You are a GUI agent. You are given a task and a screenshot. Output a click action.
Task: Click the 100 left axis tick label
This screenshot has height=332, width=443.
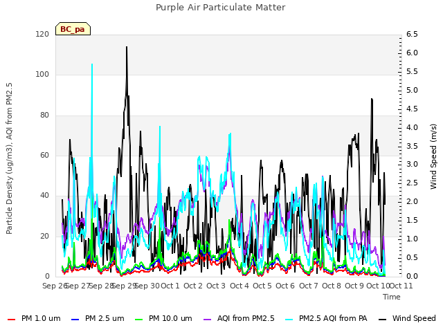(42, 75)
